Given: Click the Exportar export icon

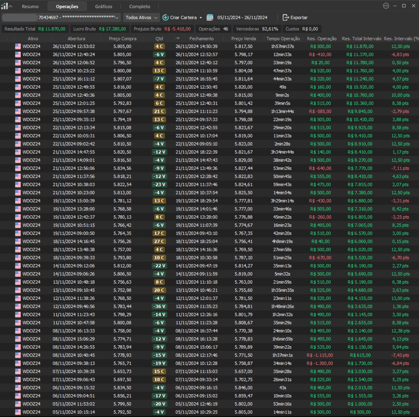Looking at the screenshot, I should click(286, 18).
